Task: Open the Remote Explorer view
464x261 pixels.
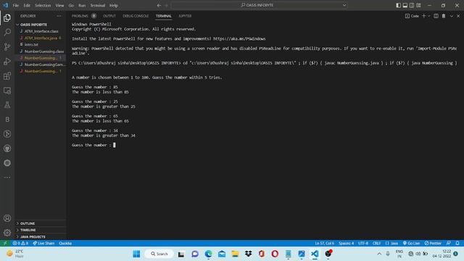Action: 7,91
